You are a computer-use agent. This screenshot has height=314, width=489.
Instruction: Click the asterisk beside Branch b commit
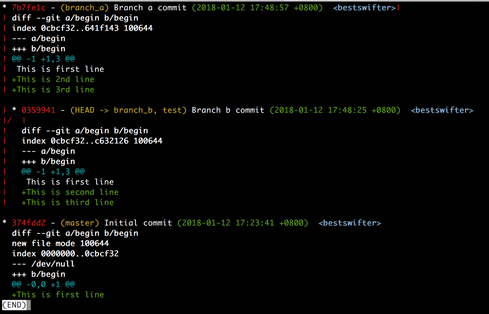[14, 110]
